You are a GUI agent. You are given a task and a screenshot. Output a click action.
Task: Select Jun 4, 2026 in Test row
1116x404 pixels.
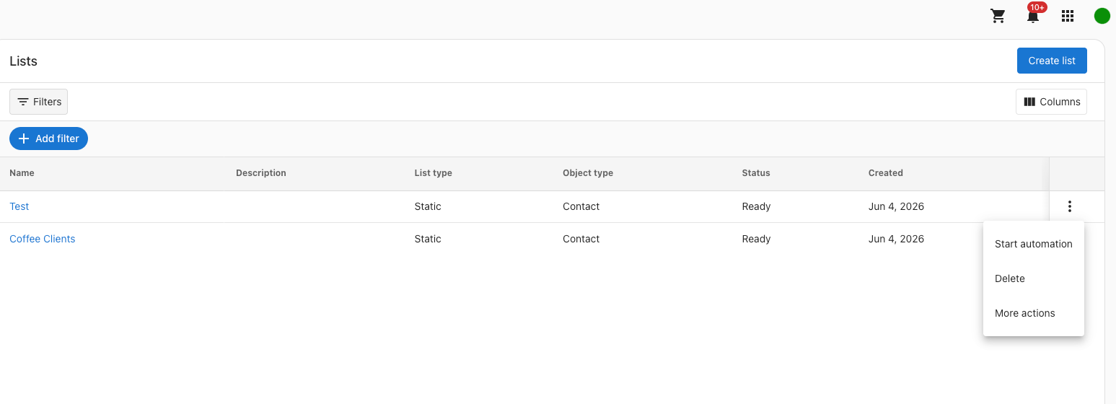tap(896, 206)
